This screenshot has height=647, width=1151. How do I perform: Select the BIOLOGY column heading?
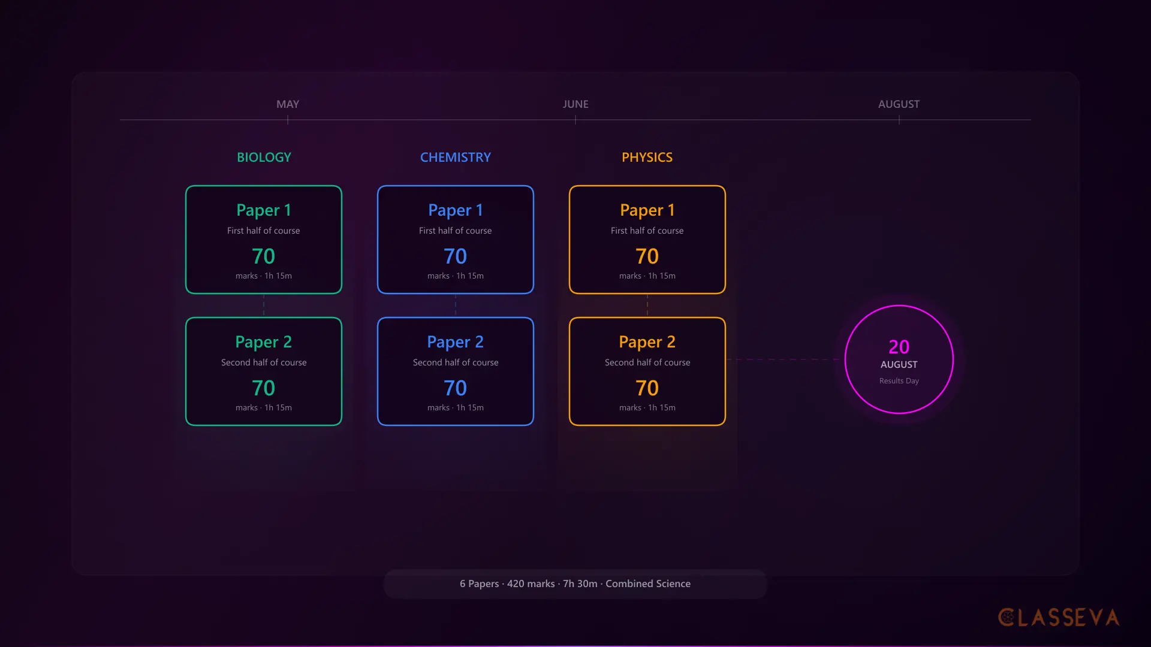point(264,157)
